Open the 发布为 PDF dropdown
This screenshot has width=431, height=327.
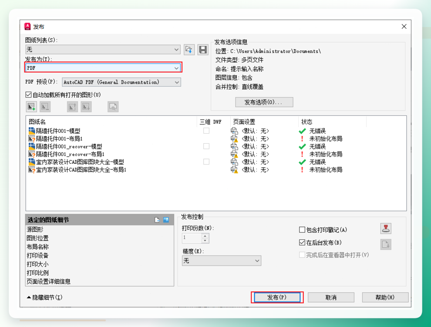click(103, 67)
